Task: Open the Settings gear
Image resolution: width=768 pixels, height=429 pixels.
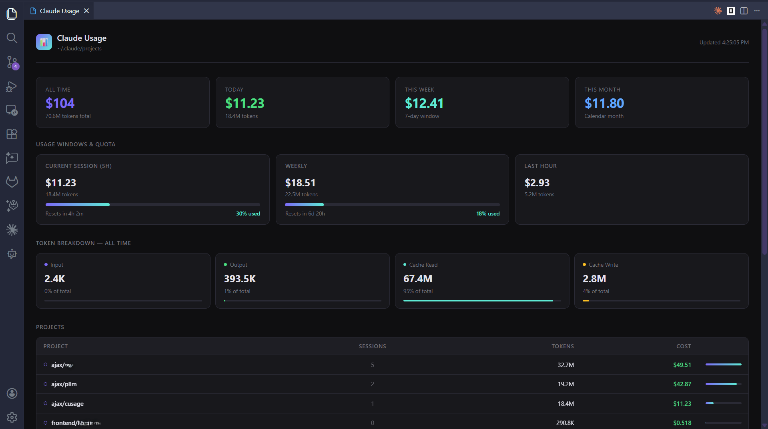Action: [x=12, y=417]
